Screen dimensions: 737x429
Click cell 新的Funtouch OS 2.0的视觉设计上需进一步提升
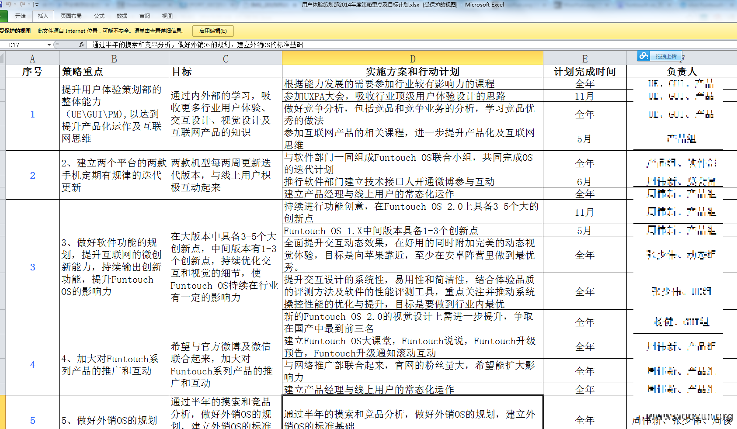pos(413,322)
